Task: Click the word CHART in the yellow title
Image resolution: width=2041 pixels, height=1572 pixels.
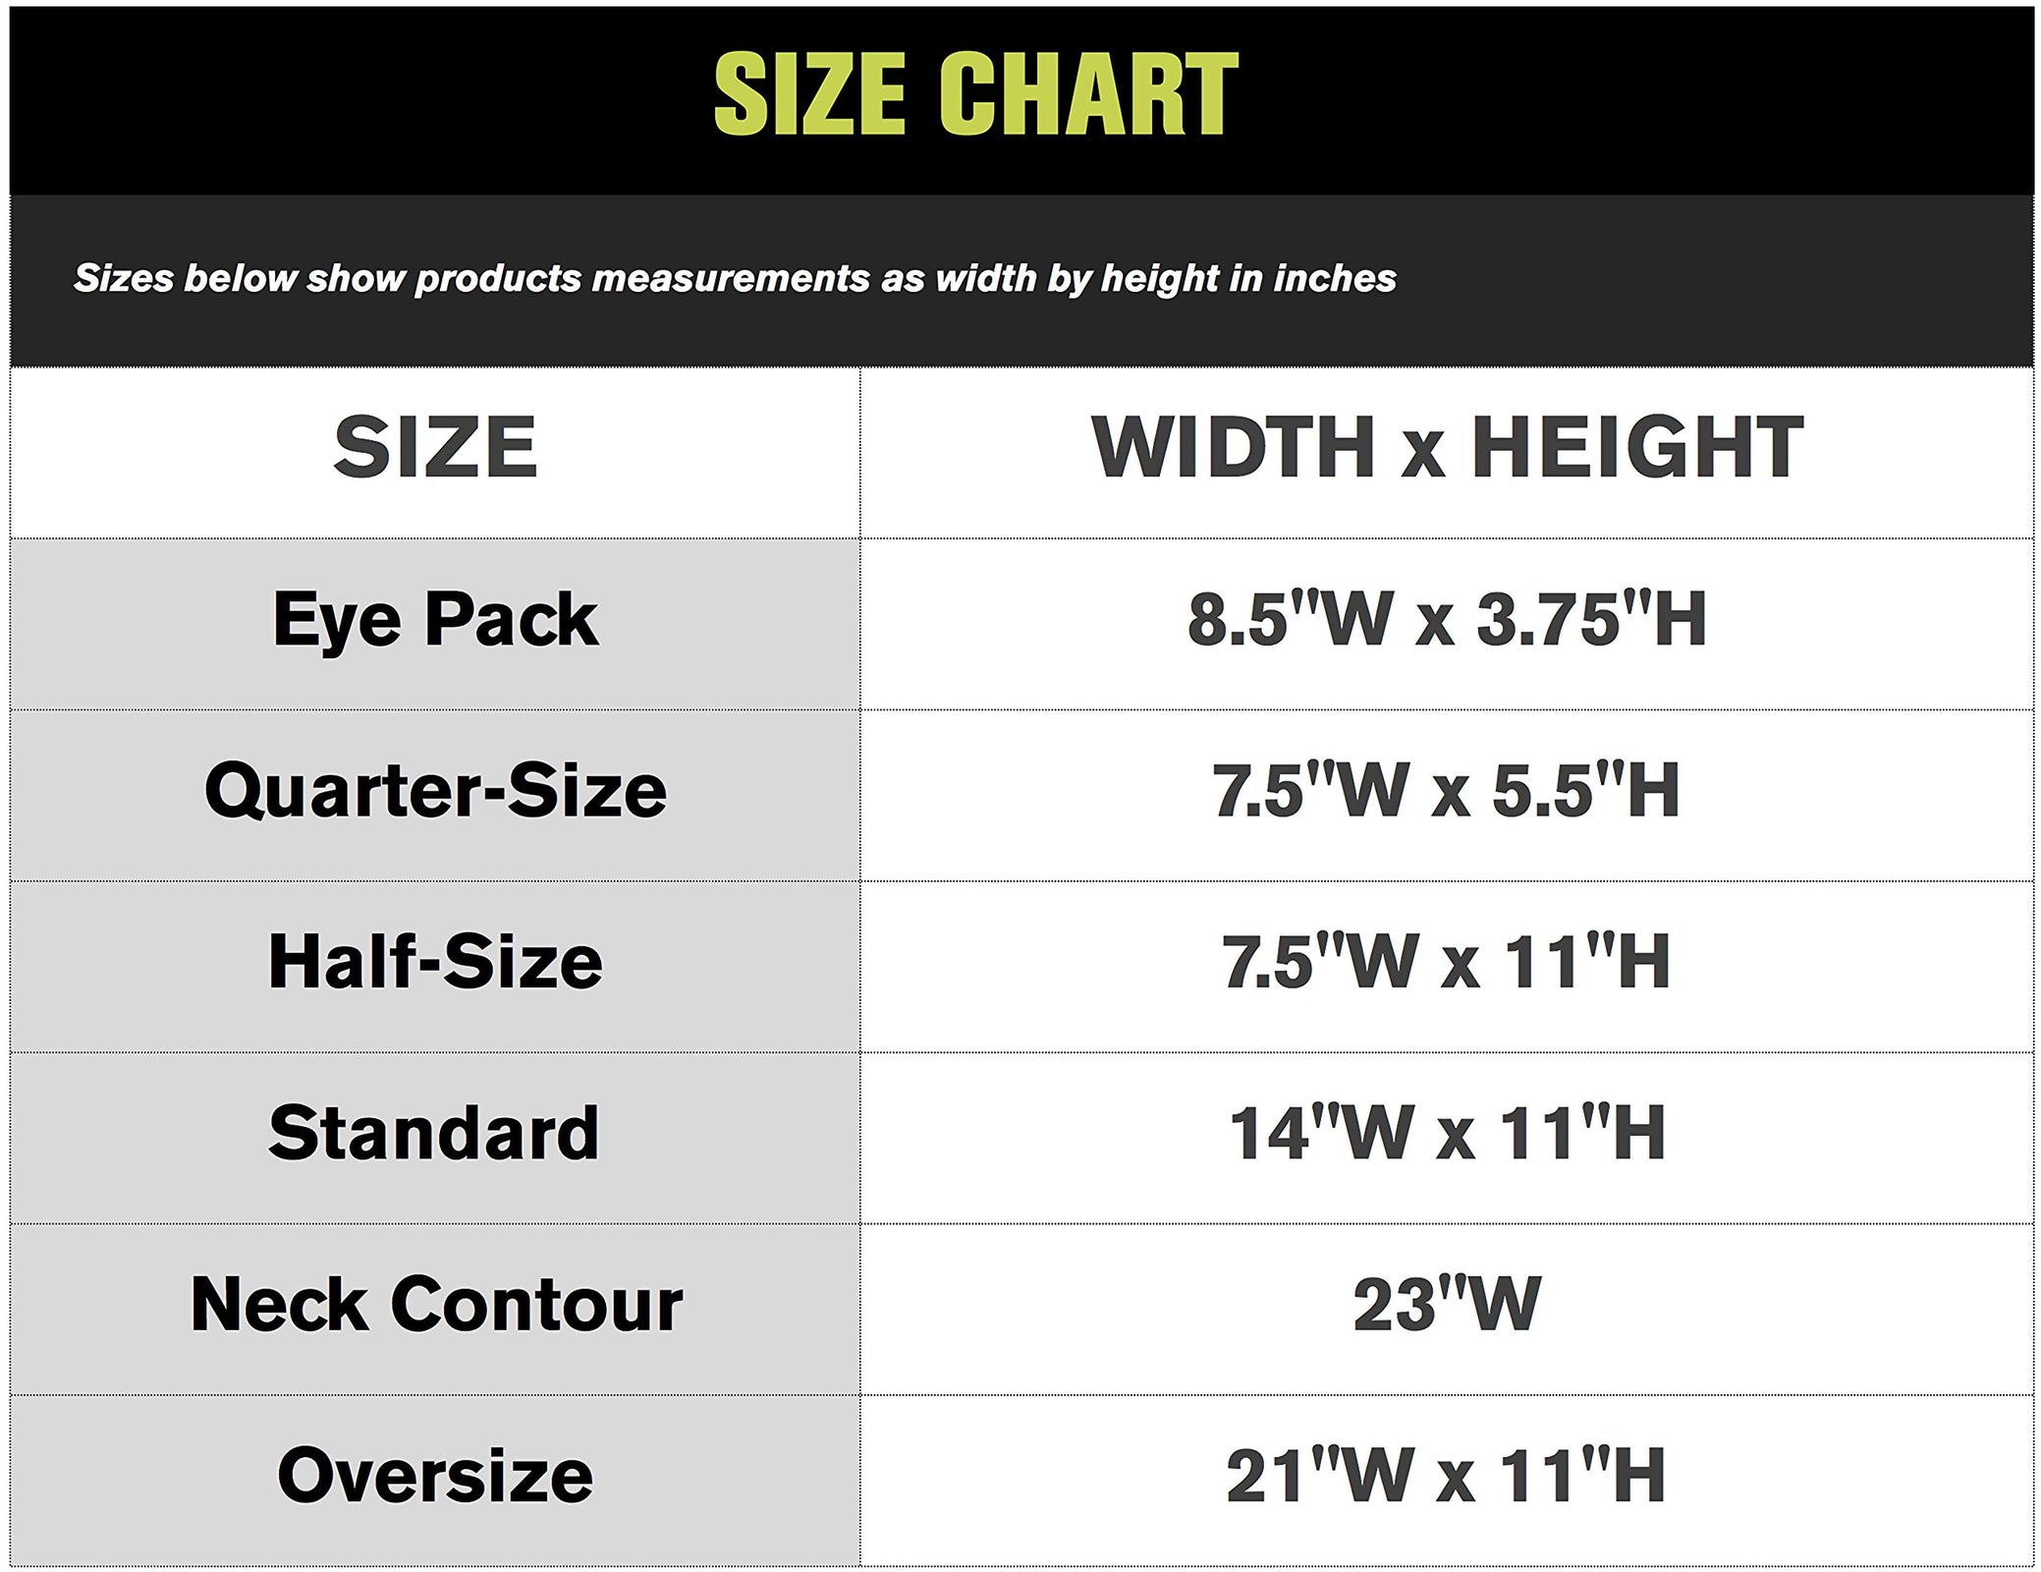Action: pos(1088,93)
